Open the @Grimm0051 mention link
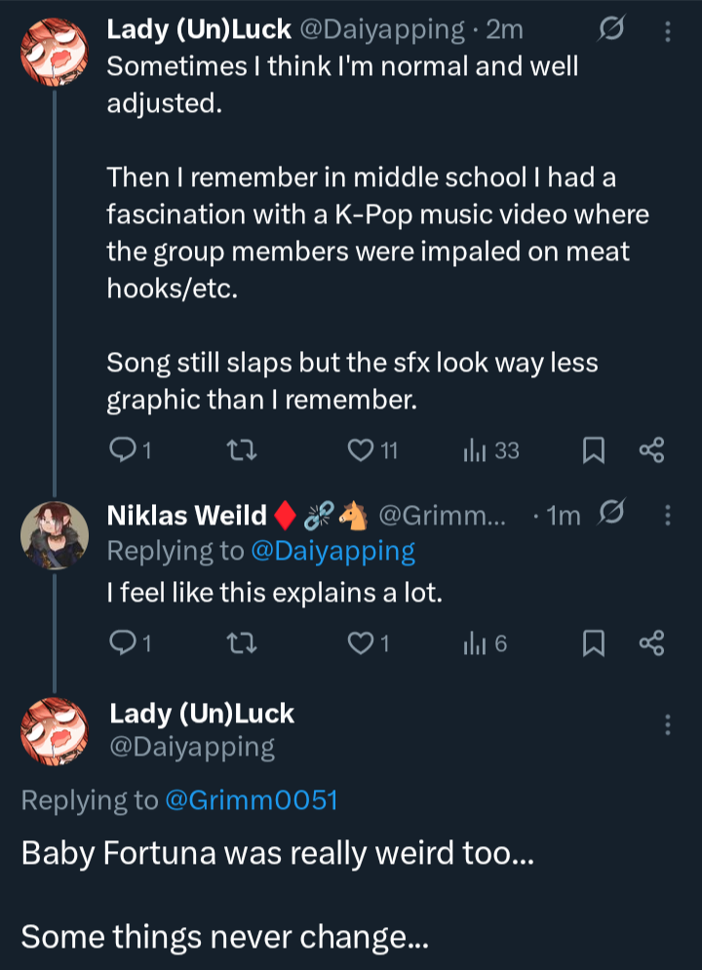Viewport: 702px width, 970px height. [x=251, y=800]
